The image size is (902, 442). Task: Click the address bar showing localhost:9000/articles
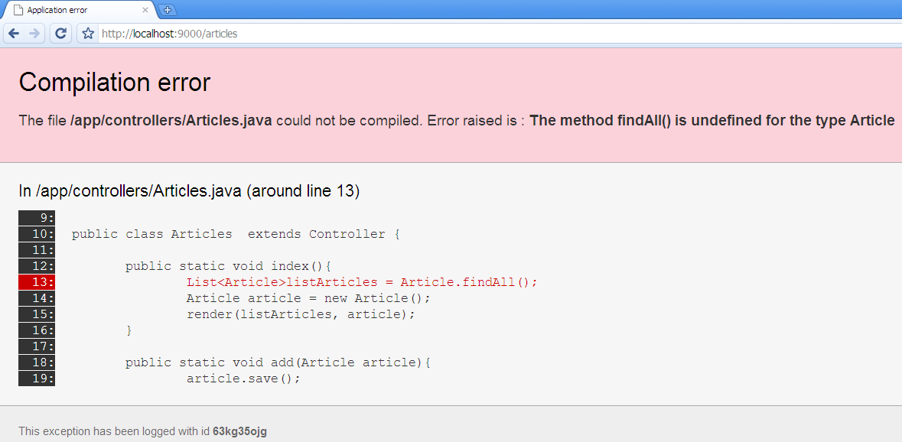[459, 34]
